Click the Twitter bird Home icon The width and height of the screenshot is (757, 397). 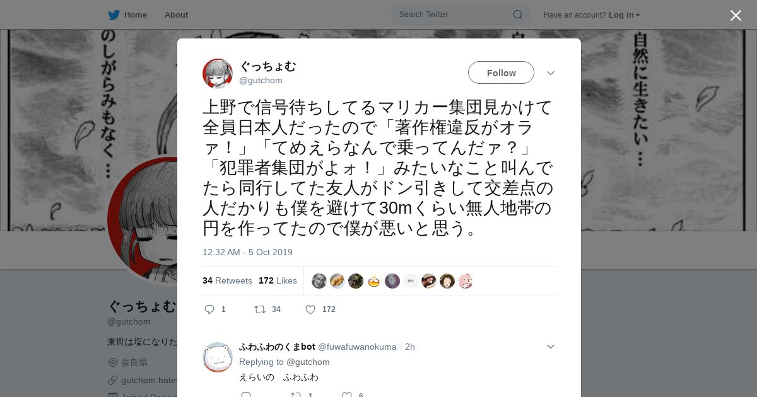point(114,14)
